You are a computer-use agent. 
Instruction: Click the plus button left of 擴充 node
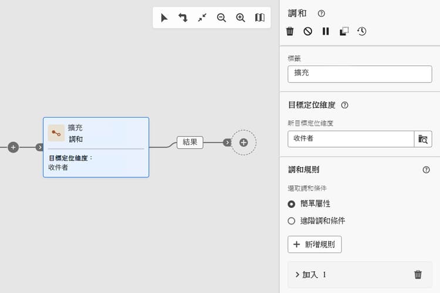coord(13,147)
